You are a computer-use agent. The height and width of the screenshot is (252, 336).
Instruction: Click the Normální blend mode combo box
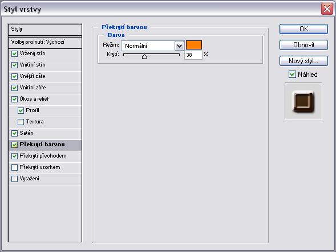(x=152, y=46)
